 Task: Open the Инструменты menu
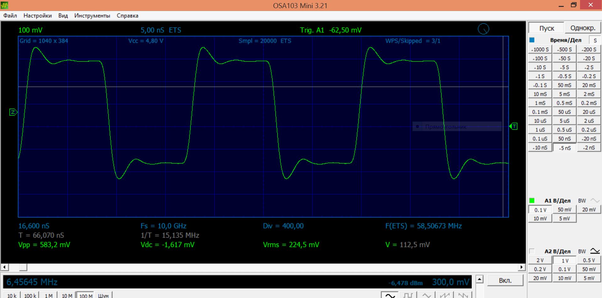(x=92, y=16)
